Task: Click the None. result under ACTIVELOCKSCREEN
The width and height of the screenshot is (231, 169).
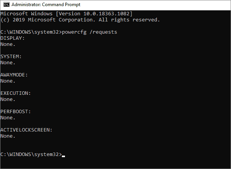Action: click(x=8, y=136)
